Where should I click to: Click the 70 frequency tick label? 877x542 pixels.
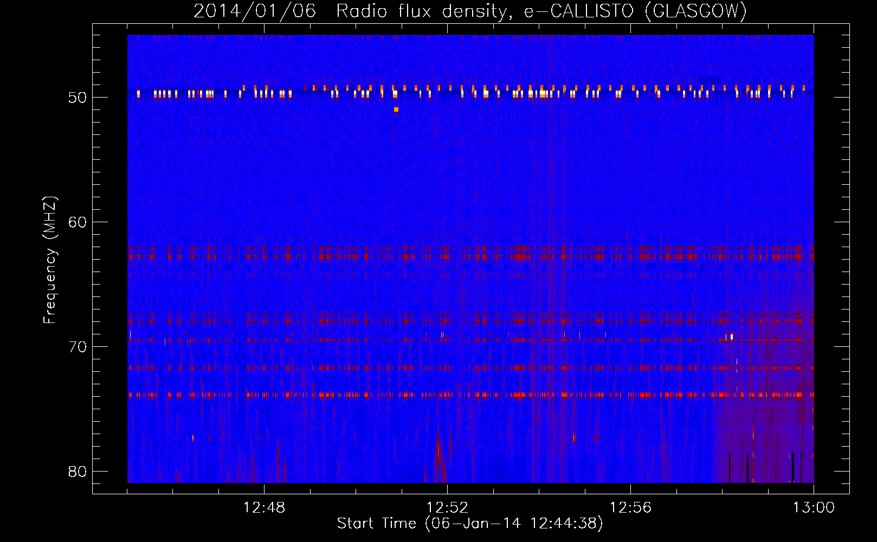(78, 346)
